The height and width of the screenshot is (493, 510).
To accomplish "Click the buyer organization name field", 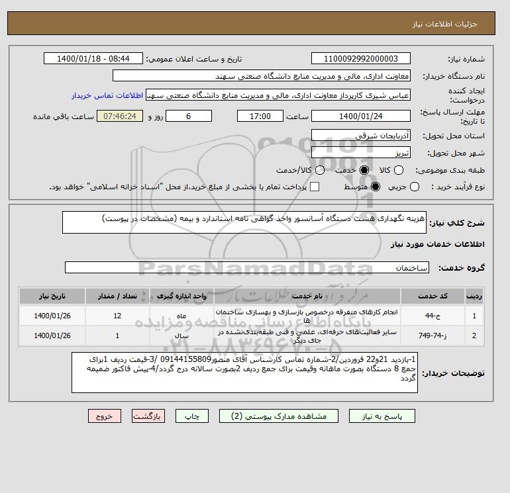I will [x=262, y=75].
